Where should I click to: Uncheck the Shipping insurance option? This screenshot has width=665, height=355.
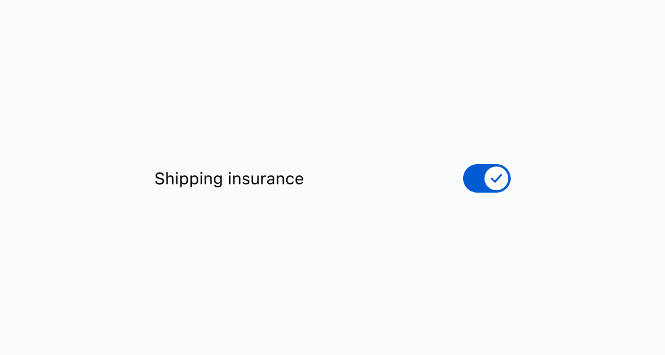click(486, 178)
